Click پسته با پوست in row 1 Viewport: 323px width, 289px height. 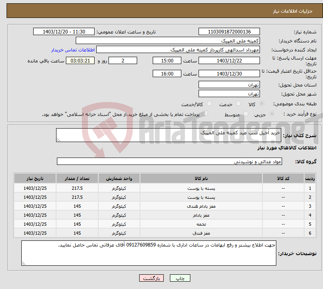[x=201, y=188]
